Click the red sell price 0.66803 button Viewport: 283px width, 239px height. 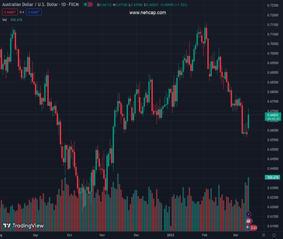[x=10, y=12]
